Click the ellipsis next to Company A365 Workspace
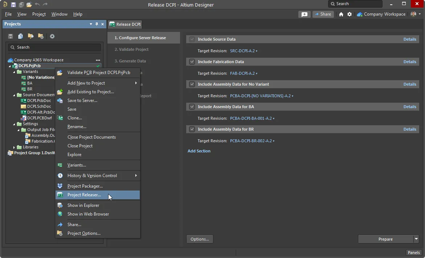 [98, 60]
